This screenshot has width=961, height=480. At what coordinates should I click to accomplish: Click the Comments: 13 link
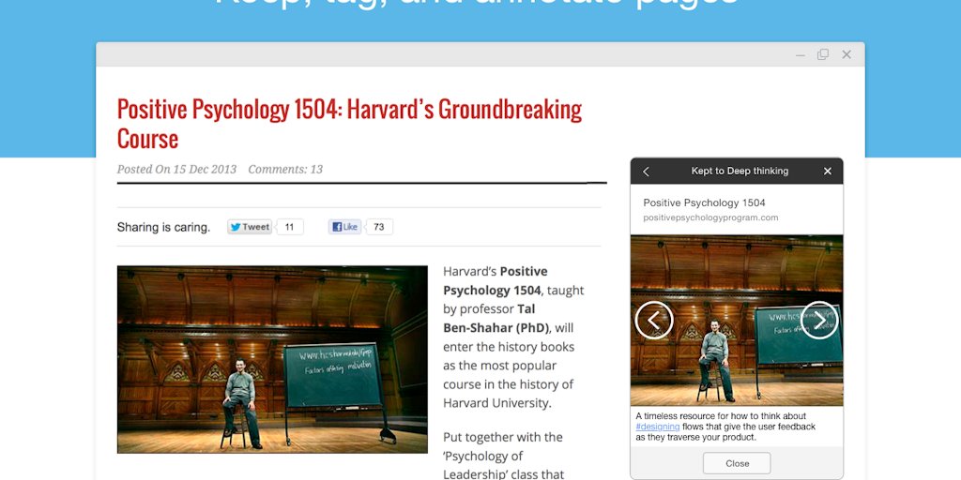285,170
